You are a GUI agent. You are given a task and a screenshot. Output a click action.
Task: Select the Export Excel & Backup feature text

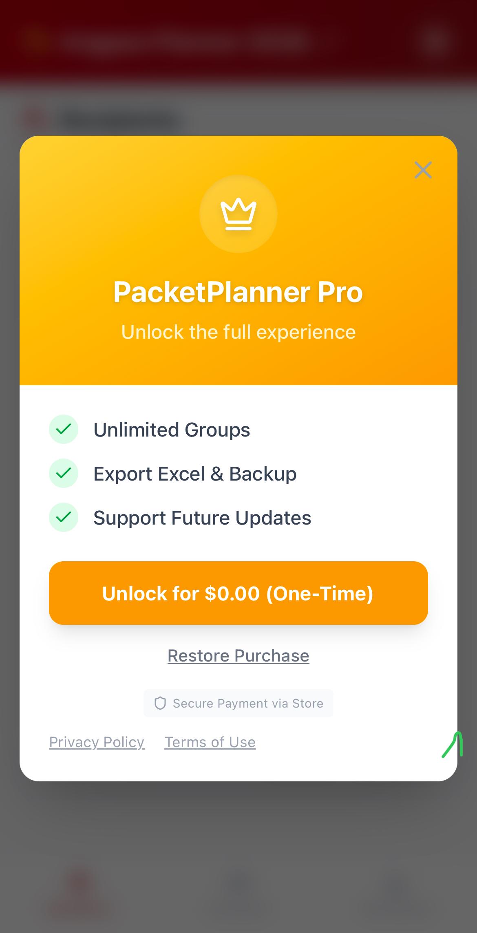click(x=195, y=474)
